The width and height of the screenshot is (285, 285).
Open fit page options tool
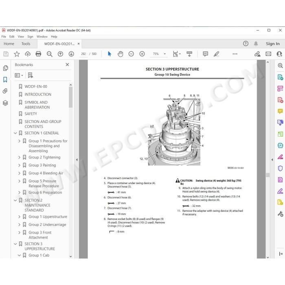point(176,54)
